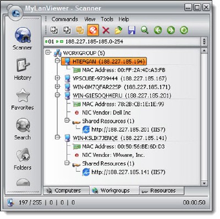Switch to the Computers tab

tap(66, 190)
